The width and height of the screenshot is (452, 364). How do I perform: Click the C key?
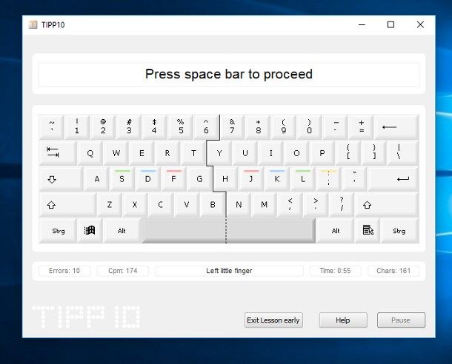(x=161, y=205)
